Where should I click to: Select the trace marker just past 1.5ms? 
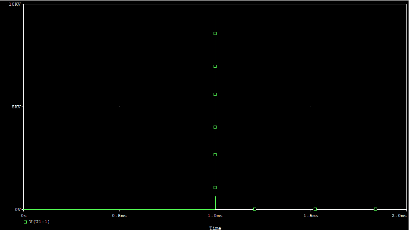pos(315,209)
